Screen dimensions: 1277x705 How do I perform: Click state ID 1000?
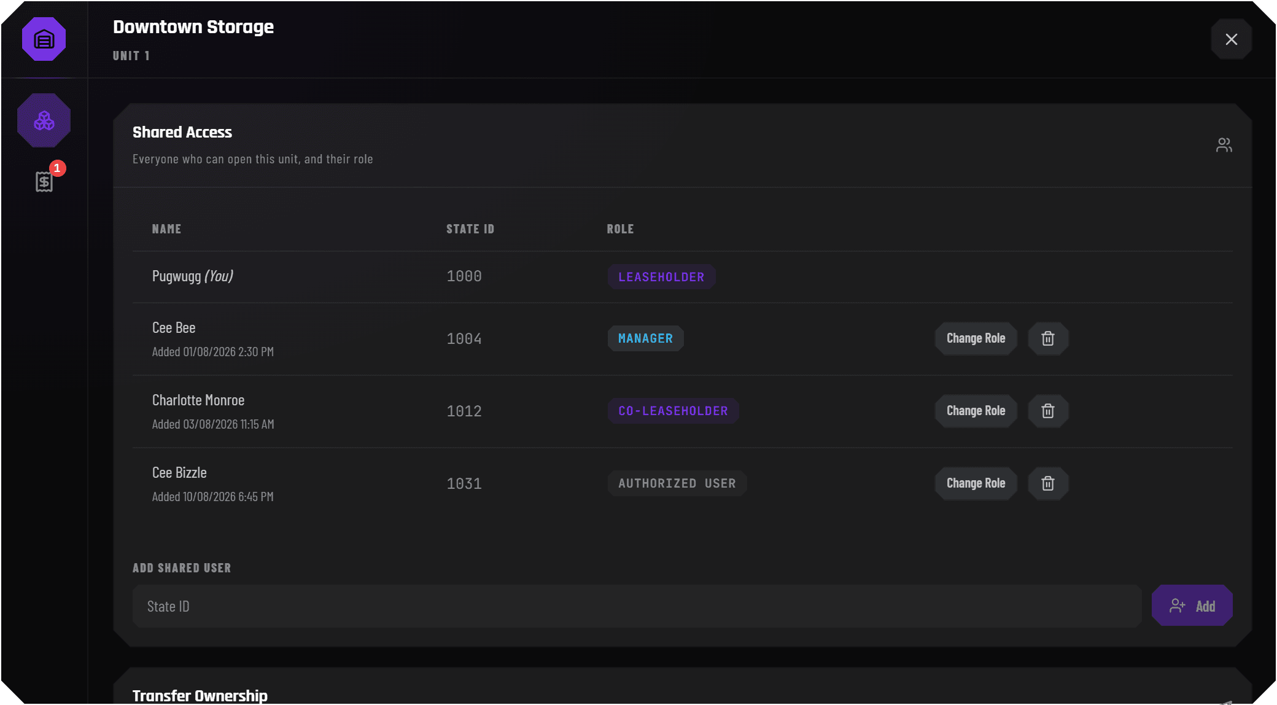tap(464, 276)
